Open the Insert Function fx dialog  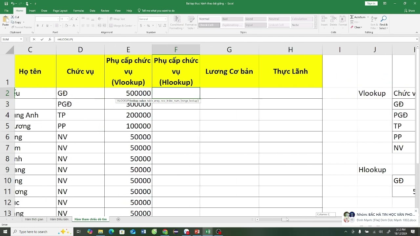point(50,39)
